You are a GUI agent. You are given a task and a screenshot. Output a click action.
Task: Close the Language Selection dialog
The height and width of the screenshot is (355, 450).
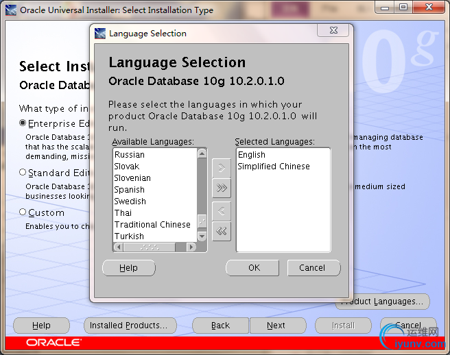[x=333, y=30]
